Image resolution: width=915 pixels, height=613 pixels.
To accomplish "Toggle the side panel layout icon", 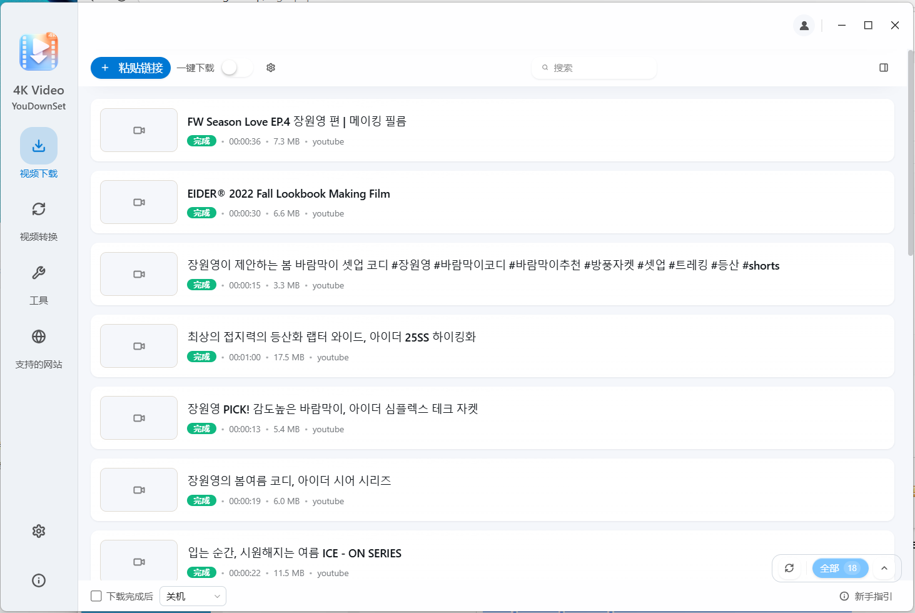I will [884, 68].
